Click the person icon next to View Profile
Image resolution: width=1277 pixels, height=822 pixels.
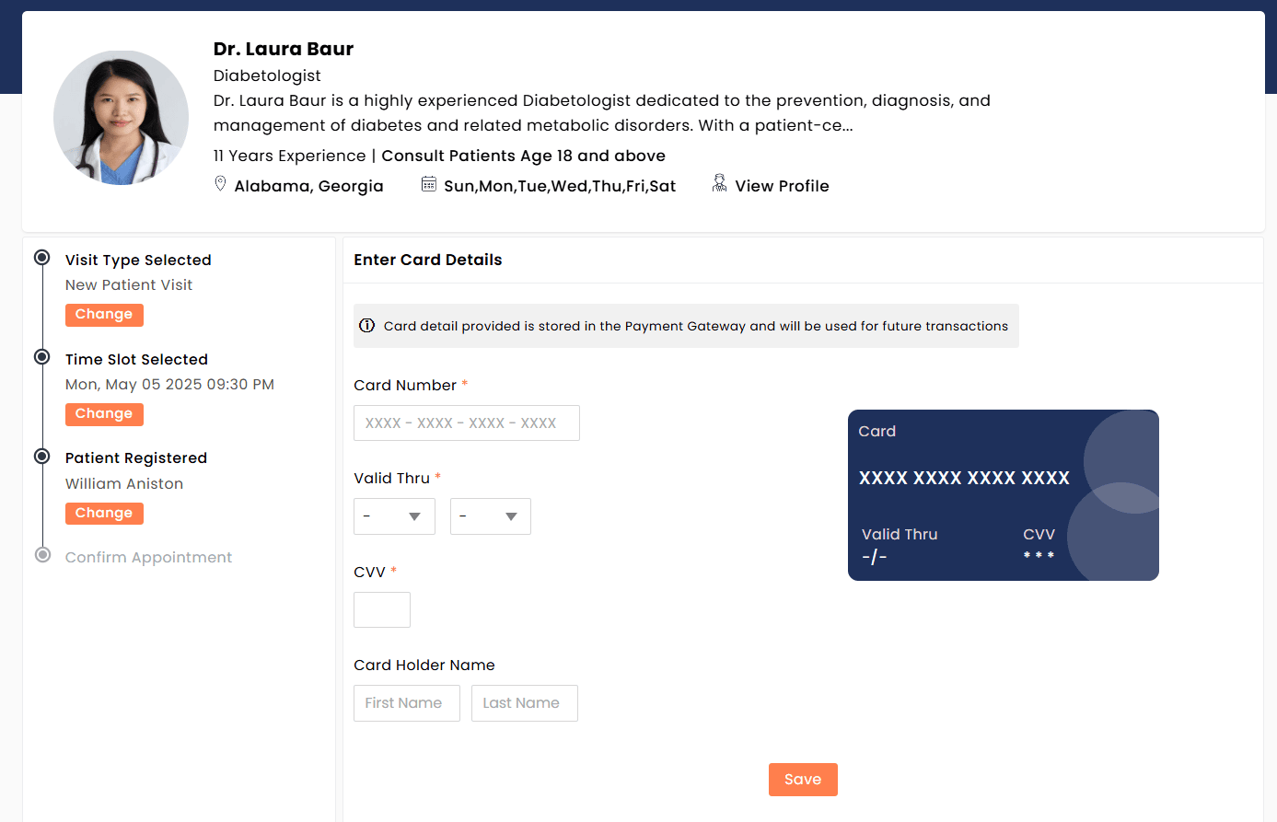[x=718, y=182]
